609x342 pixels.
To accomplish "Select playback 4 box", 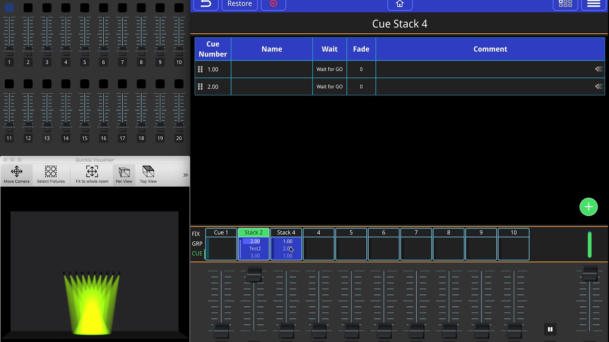I will coord(319,244).
